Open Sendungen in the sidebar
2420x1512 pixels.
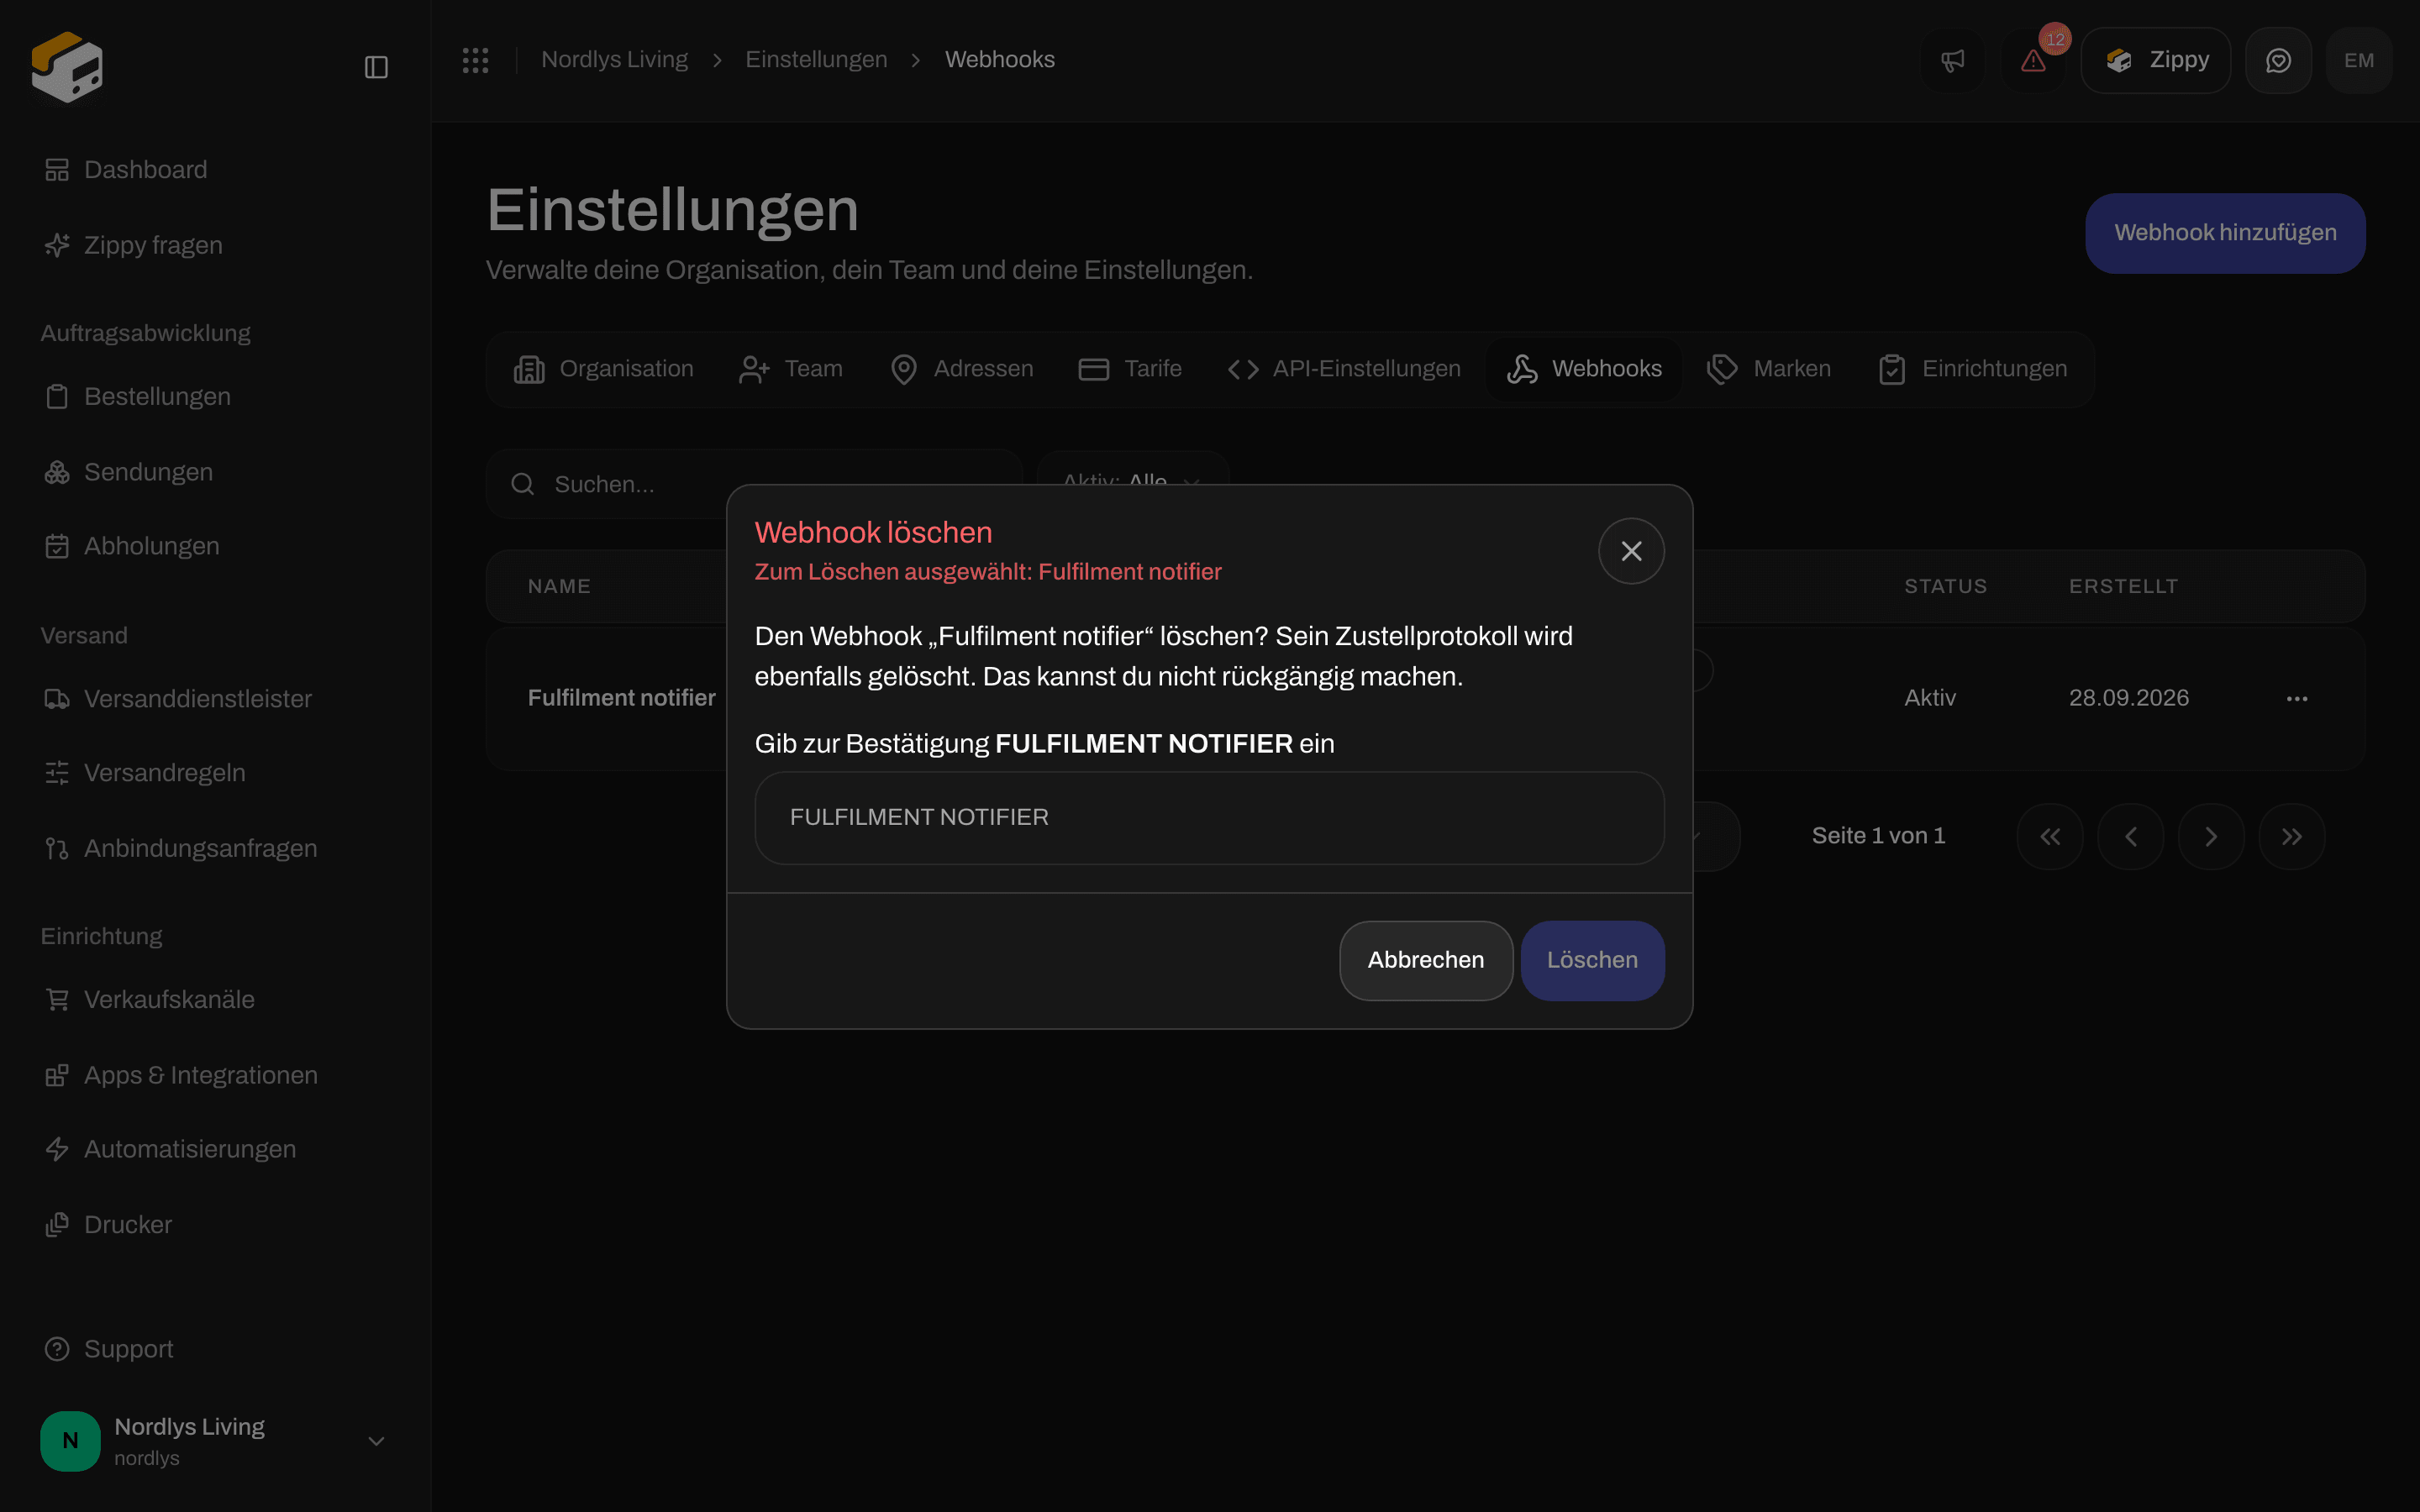click(216, 472)
